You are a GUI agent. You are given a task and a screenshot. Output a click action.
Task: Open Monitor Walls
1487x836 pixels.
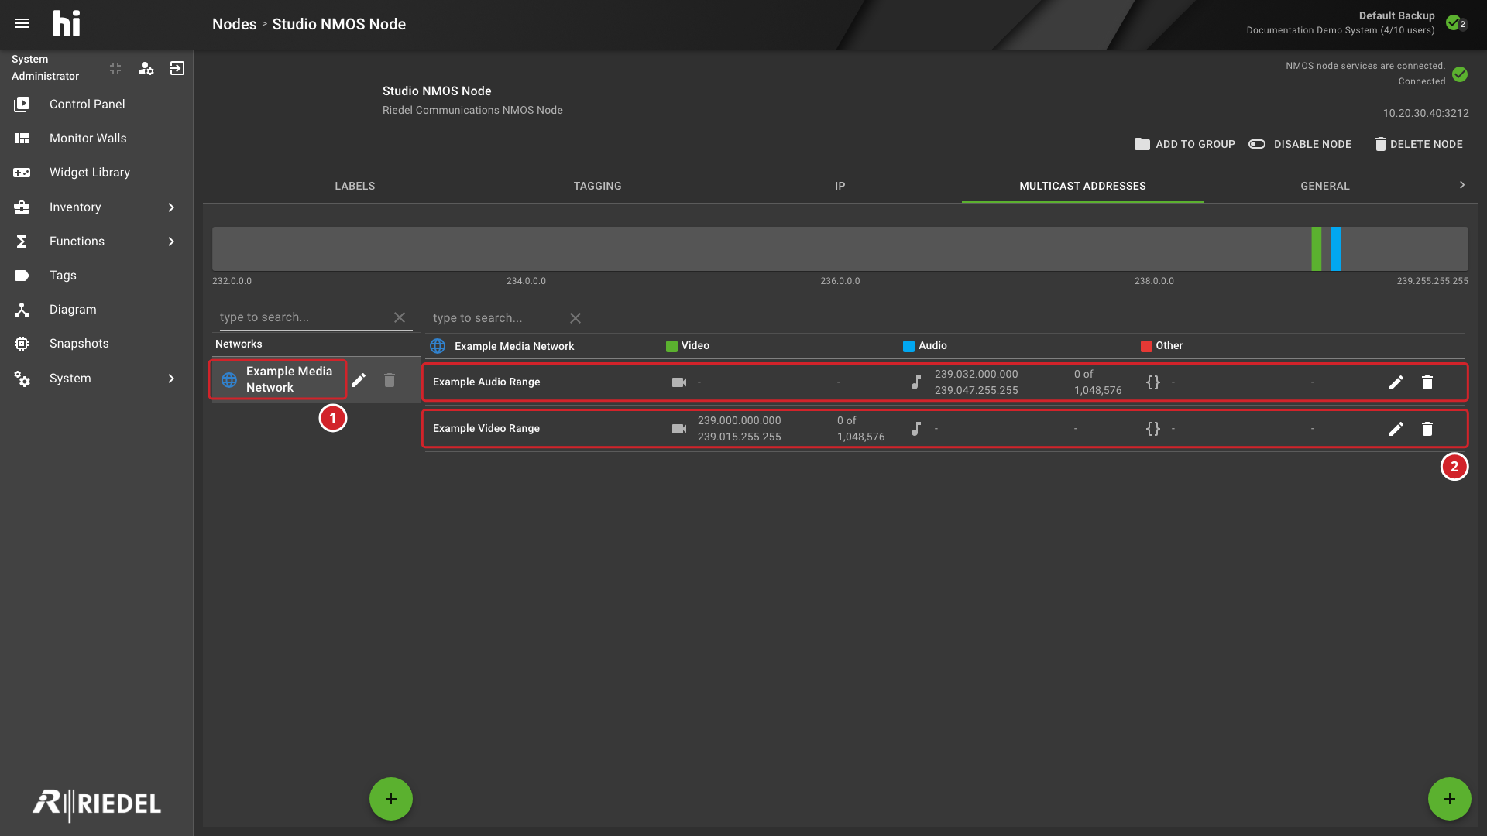click(x=96, y=138)
